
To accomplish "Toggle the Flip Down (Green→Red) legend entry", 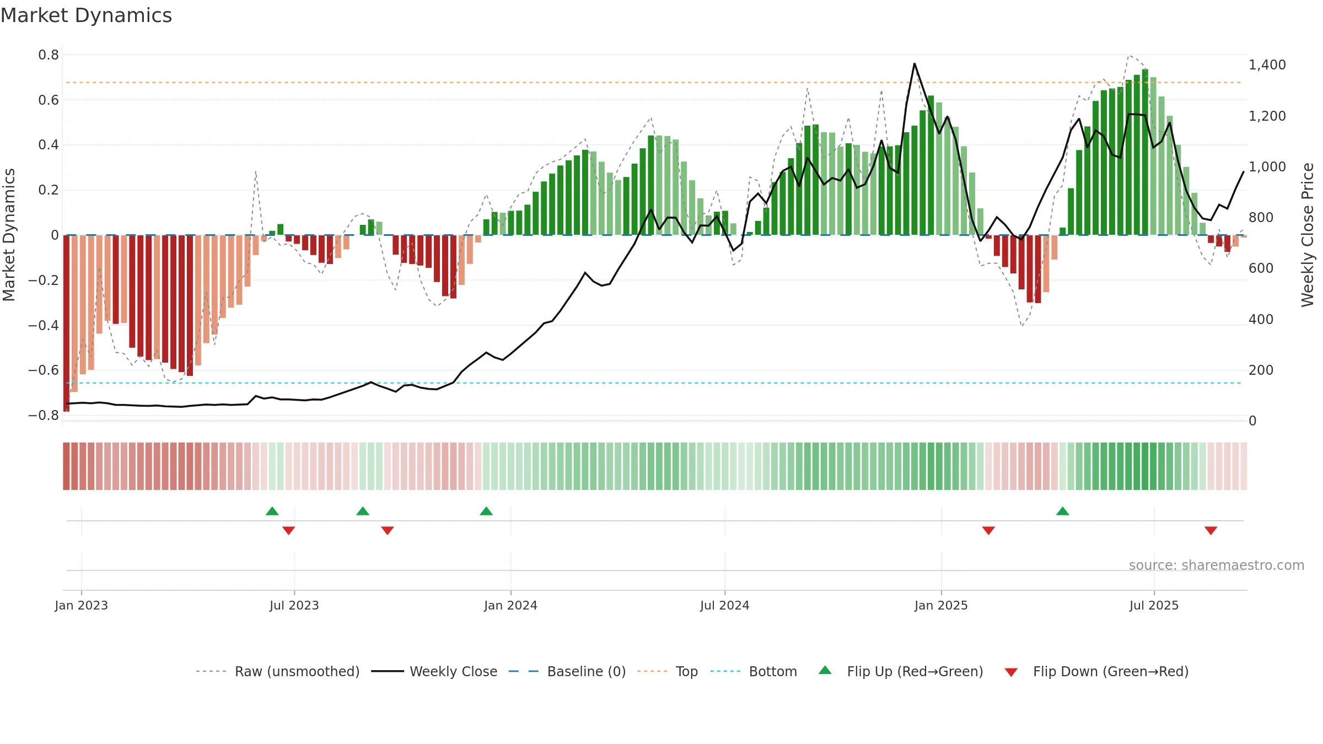I will 1096,671.
